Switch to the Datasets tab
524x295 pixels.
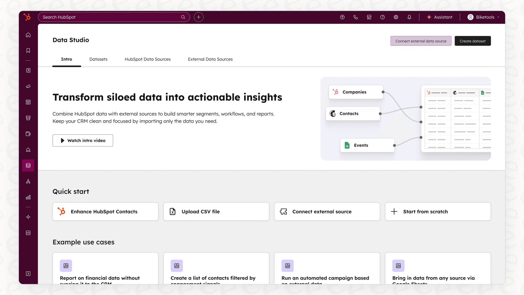pos(98,59)
